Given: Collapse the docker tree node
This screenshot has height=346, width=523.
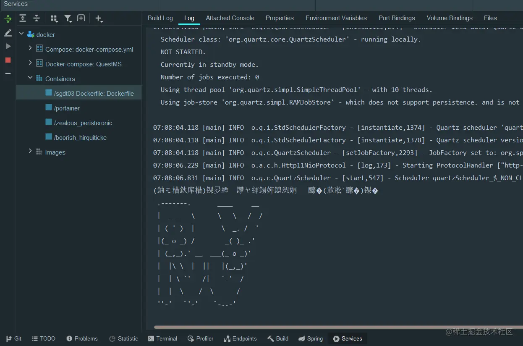Looking at the screenshot, I should pyautogui.click(x=21, y=34).
